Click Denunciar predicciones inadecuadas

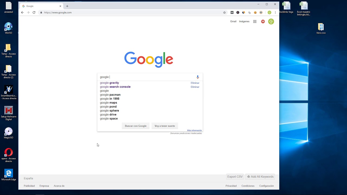[x=186, y=133]
